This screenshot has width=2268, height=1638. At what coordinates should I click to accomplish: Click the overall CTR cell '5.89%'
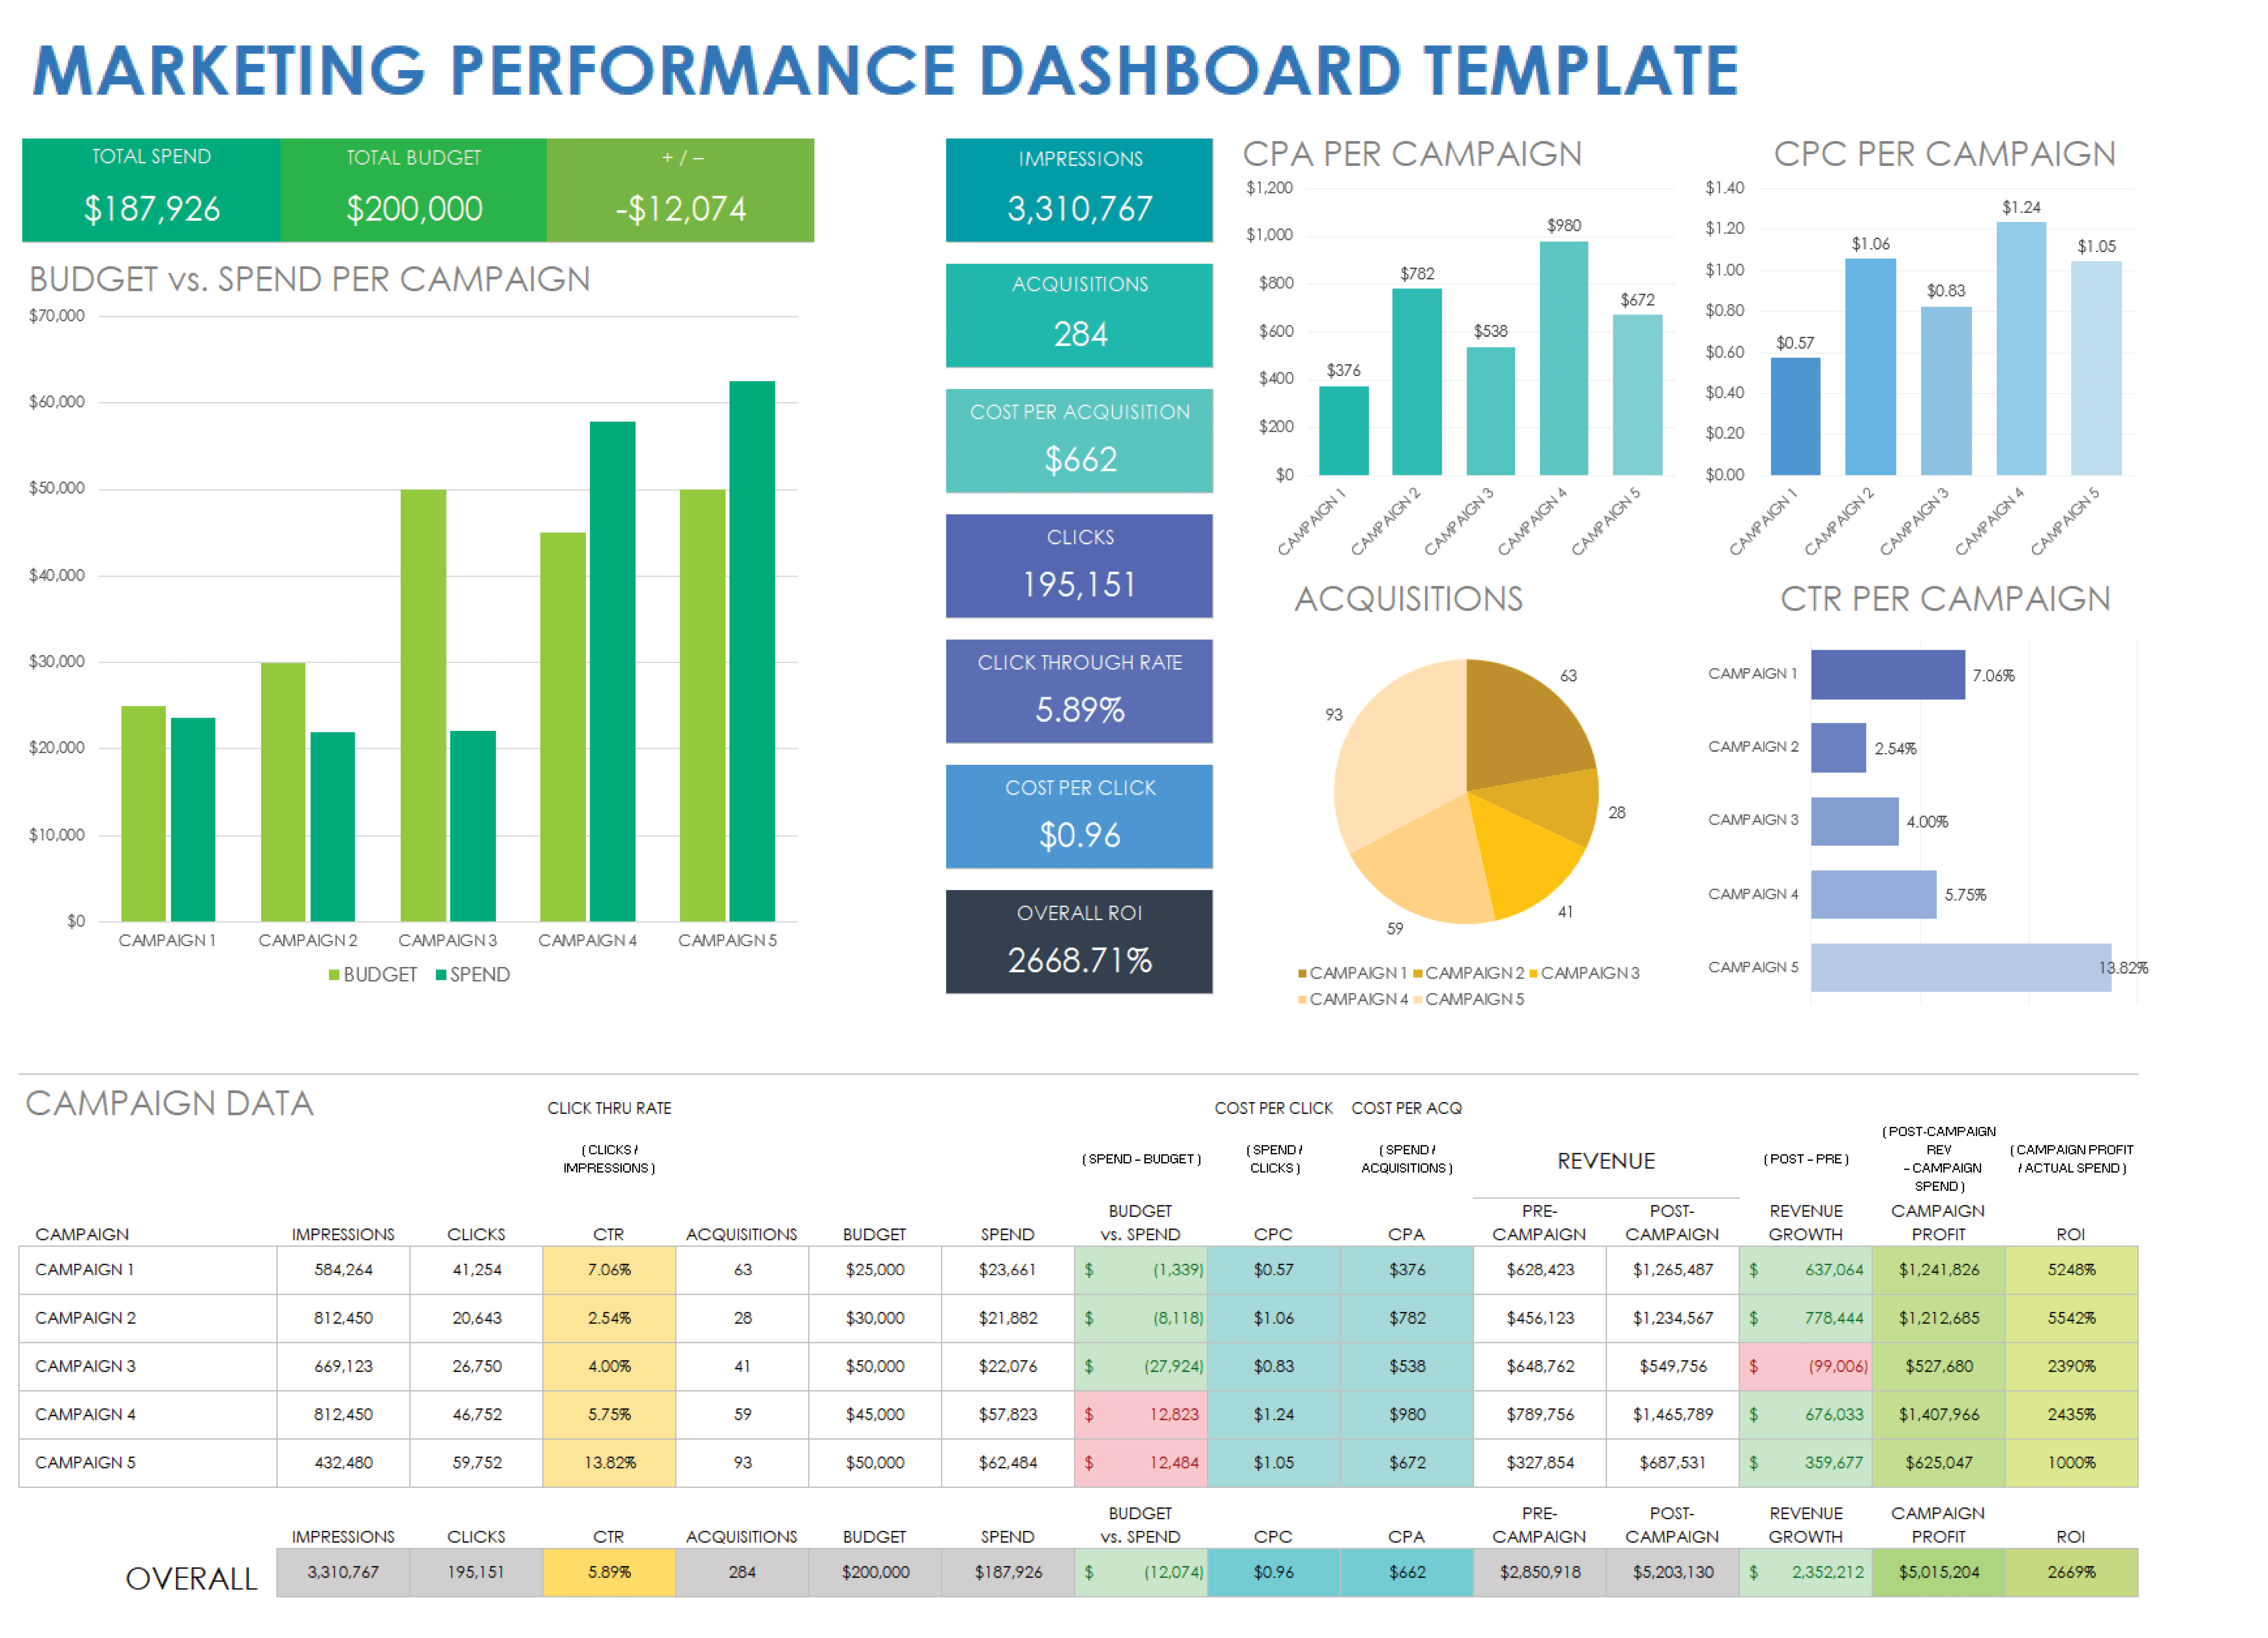[x=609, y=1573]
